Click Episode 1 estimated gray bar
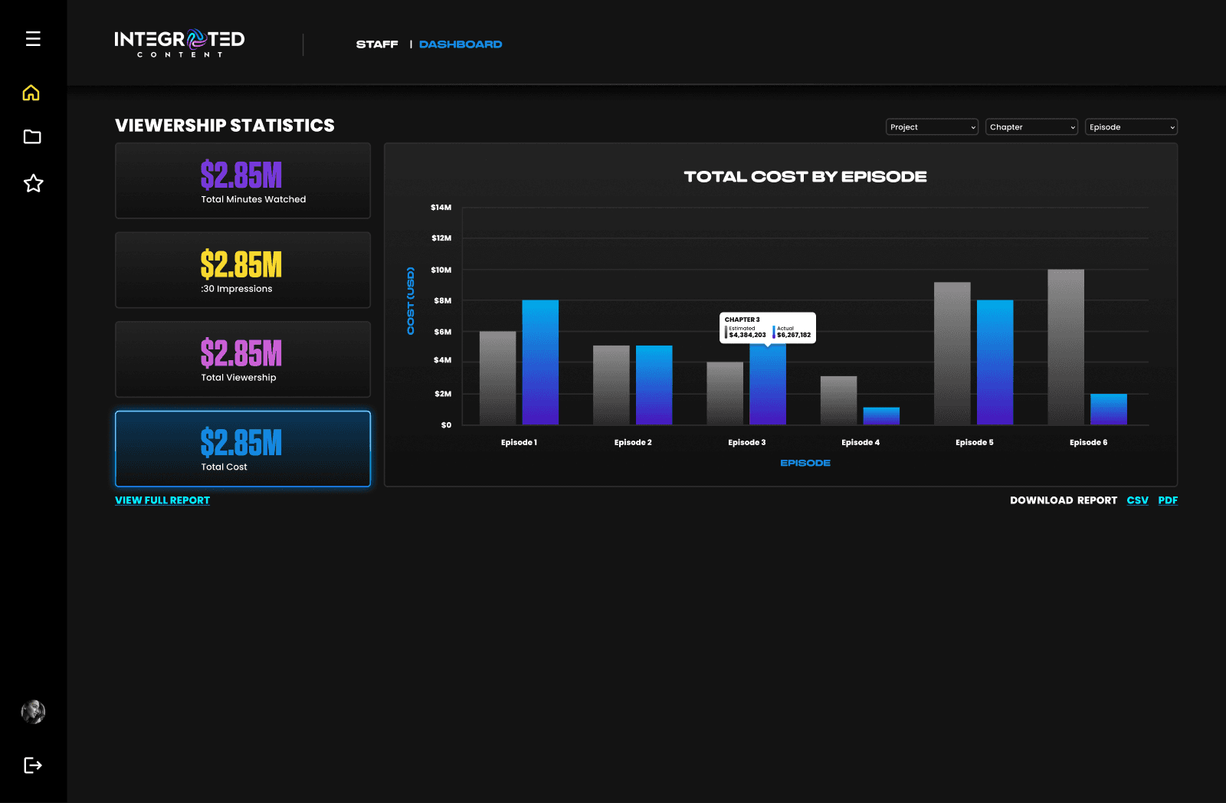Screen dimensions: 1226x803 coord(497,378)
